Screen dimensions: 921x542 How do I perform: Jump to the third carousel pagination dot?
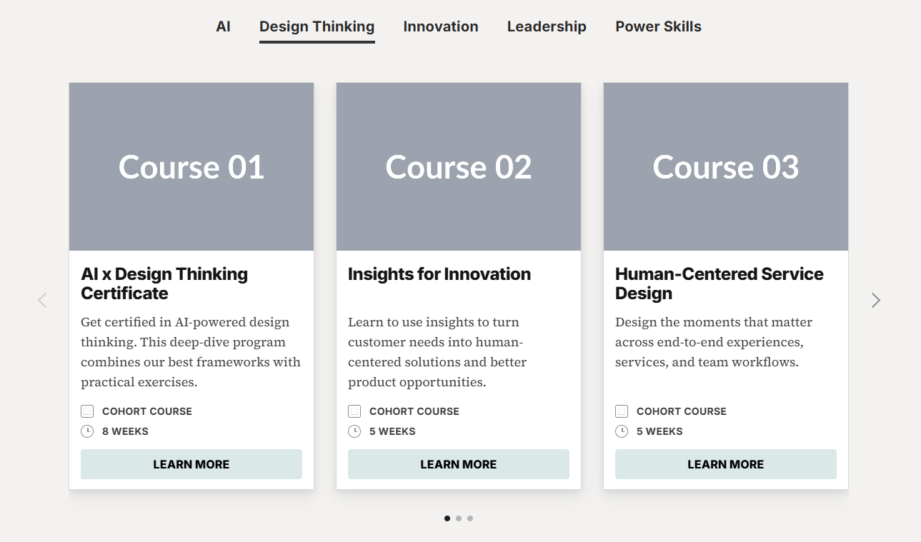tap(470, 518)
